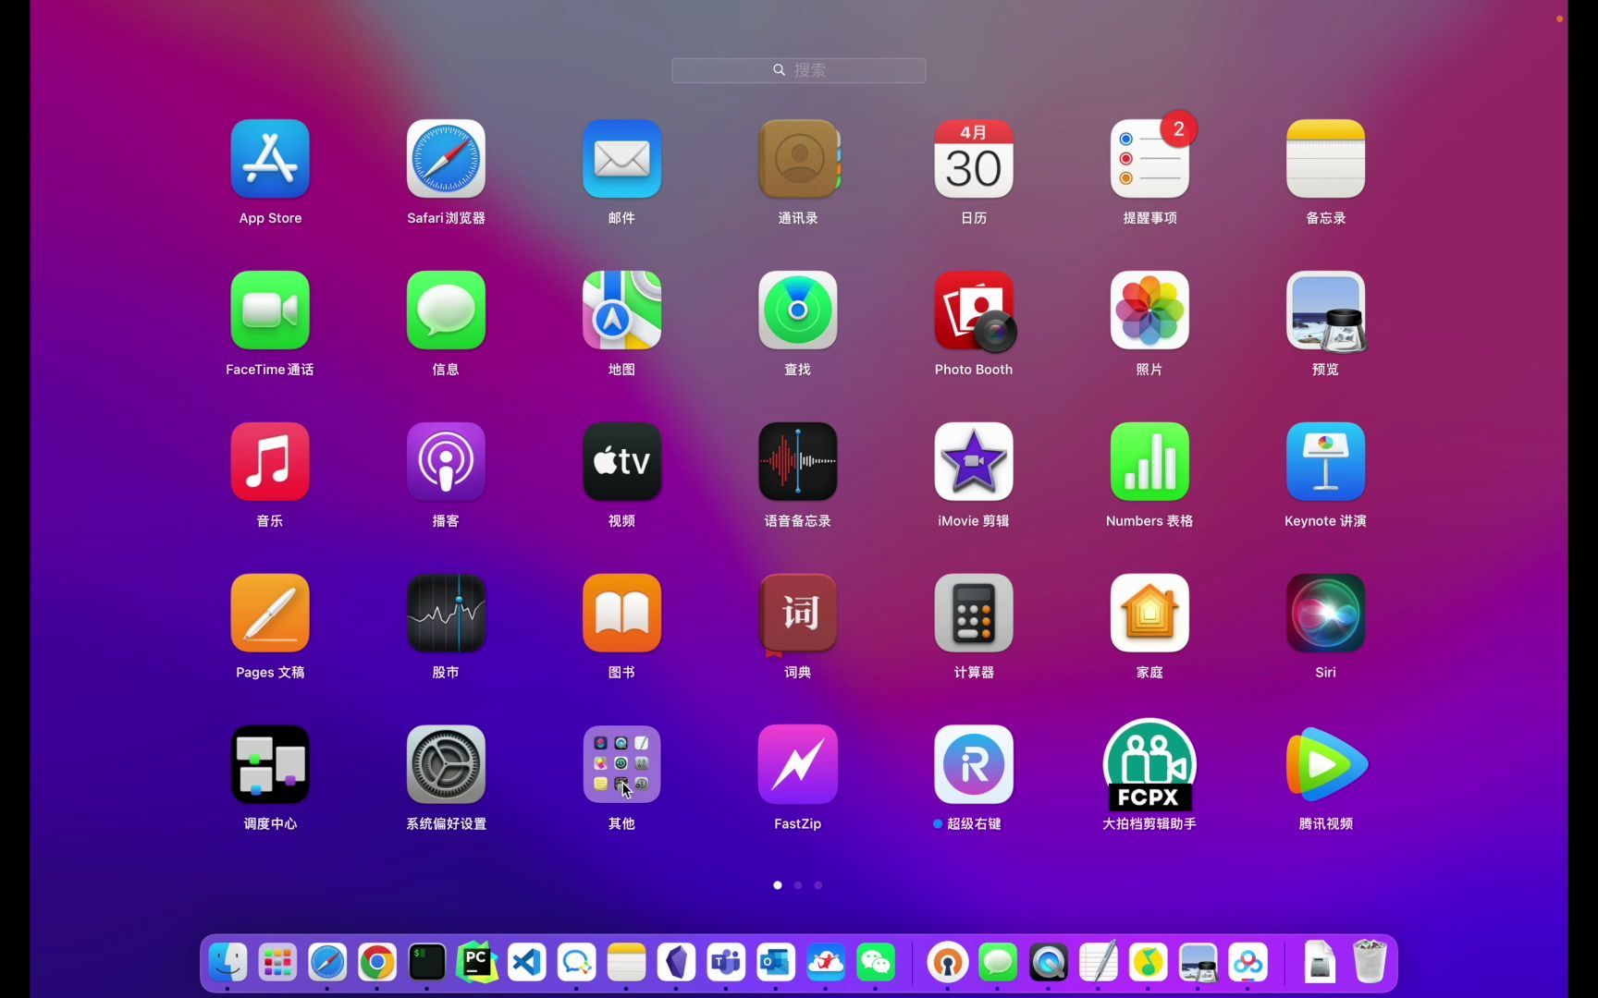Open QQ Music in the Dock
The width and height of the screenshot is (1598, 998).
point(1149,963)
